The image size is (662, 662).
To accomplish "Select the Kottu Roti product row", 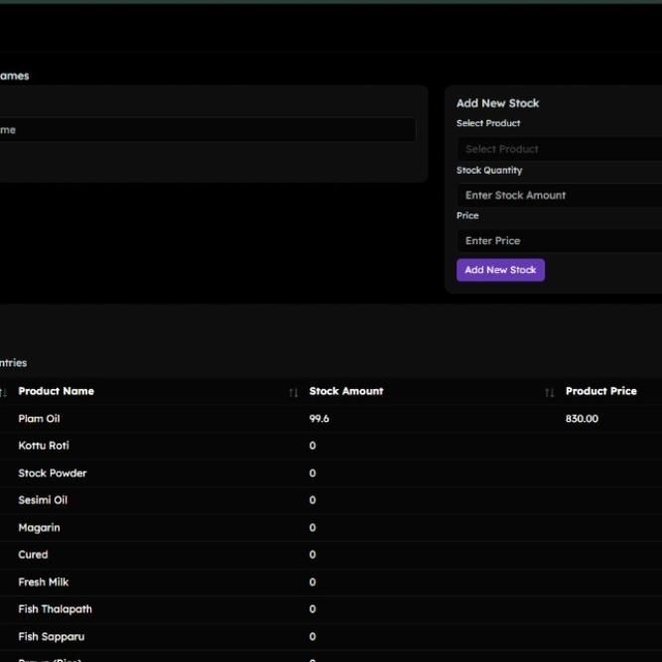I will point(44,446).
